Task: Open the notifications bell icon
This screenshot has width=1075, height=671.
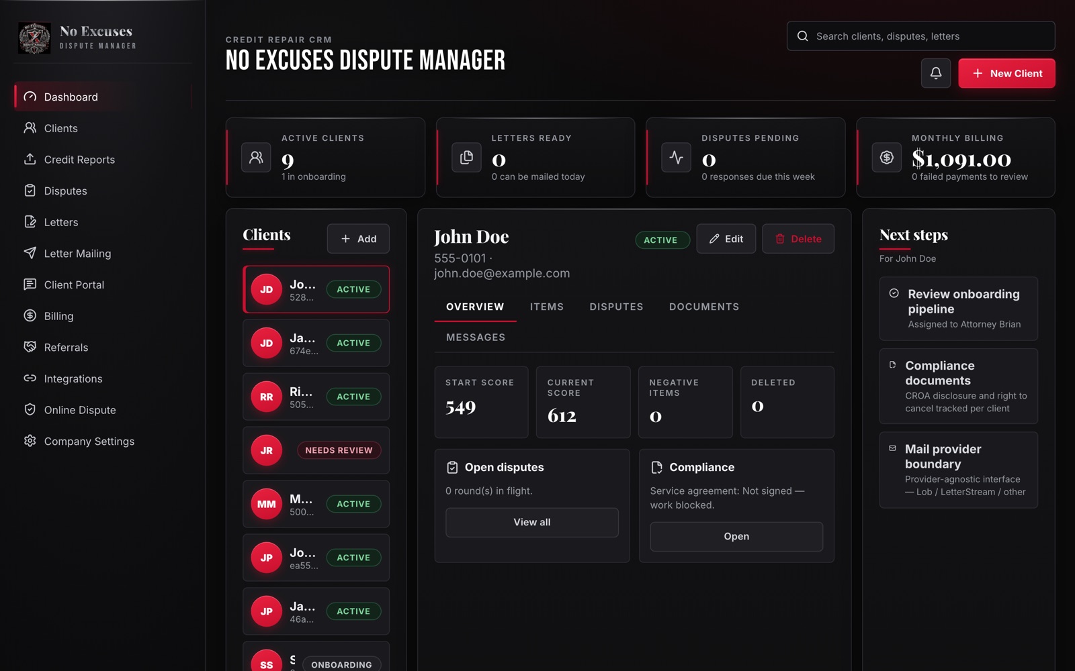Action: [935, 73]
